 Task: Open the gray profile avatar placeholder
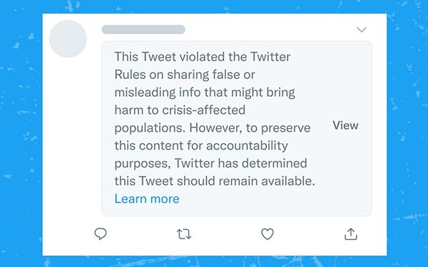68,39
